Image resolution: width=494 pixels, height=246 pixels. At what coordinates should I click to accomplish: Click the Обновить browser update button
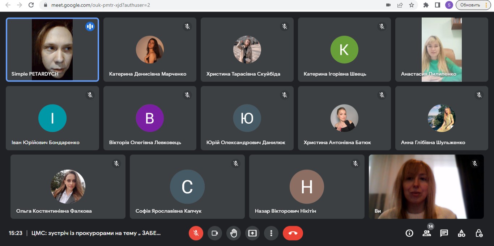coord(473,5)
